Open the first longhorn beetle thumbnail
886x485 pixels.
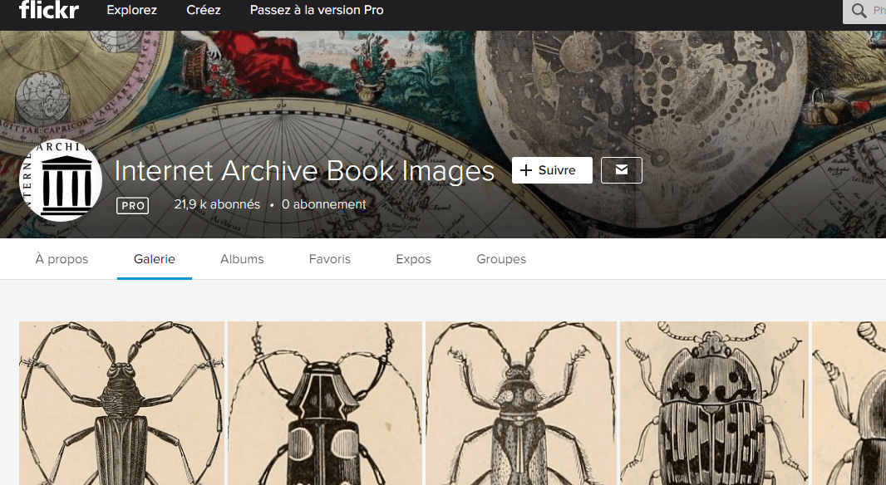point(121,403)
